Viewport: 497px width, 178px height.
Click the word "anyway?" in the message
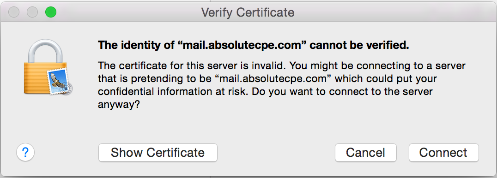(119, 105)
